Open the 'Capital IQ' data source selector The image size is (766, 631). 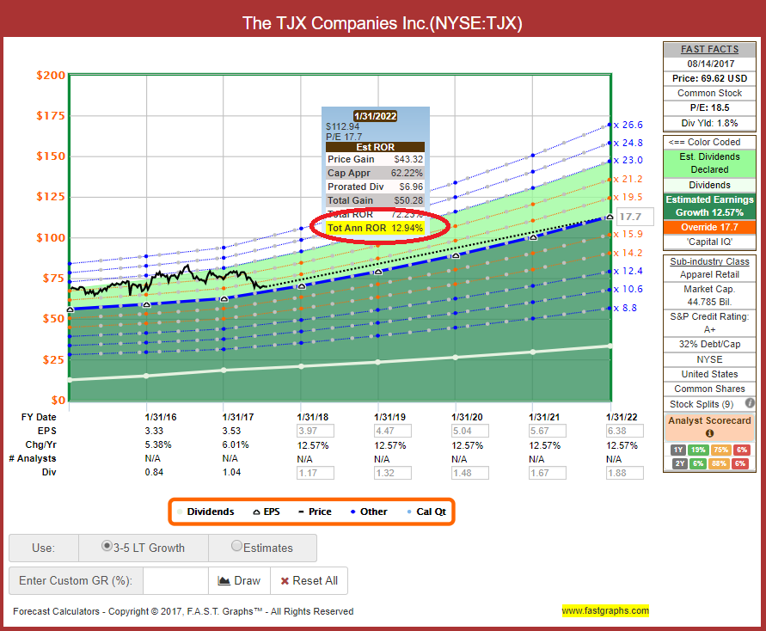(709, 242)
